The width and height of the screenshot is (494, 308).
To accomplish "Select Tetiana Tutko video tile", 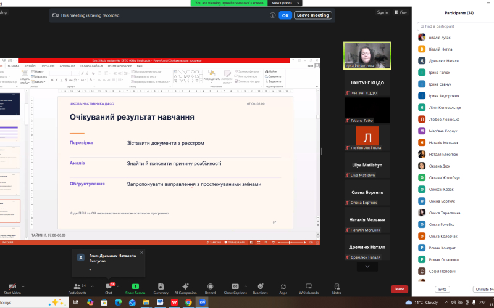I will point(367,110).
